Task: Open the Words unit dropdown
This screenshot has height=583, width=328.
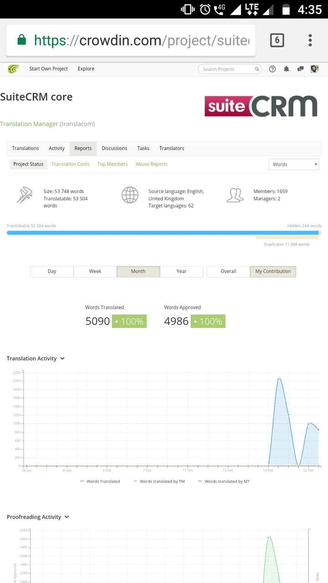Action: coord(294,164)
